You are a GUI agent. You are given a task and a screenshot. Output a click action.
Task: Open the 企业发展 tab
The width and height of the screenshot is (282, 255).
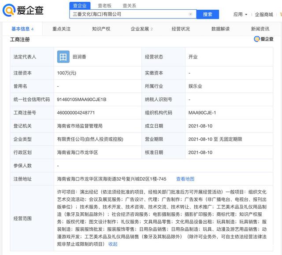(141, 29)
